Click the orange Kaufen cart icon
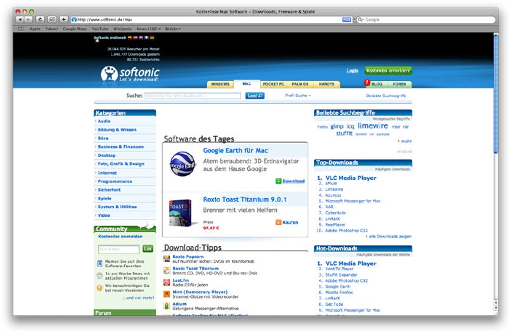The width and height of the screenshot is (511, 333). click(x=278, y=222)
